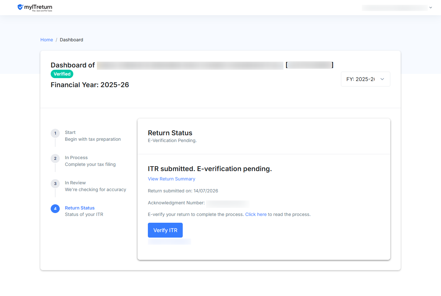The height and width of the screenshot is (296, 441).
Task: Select step 2 circle icon for In Process
Action: (55, 158)
